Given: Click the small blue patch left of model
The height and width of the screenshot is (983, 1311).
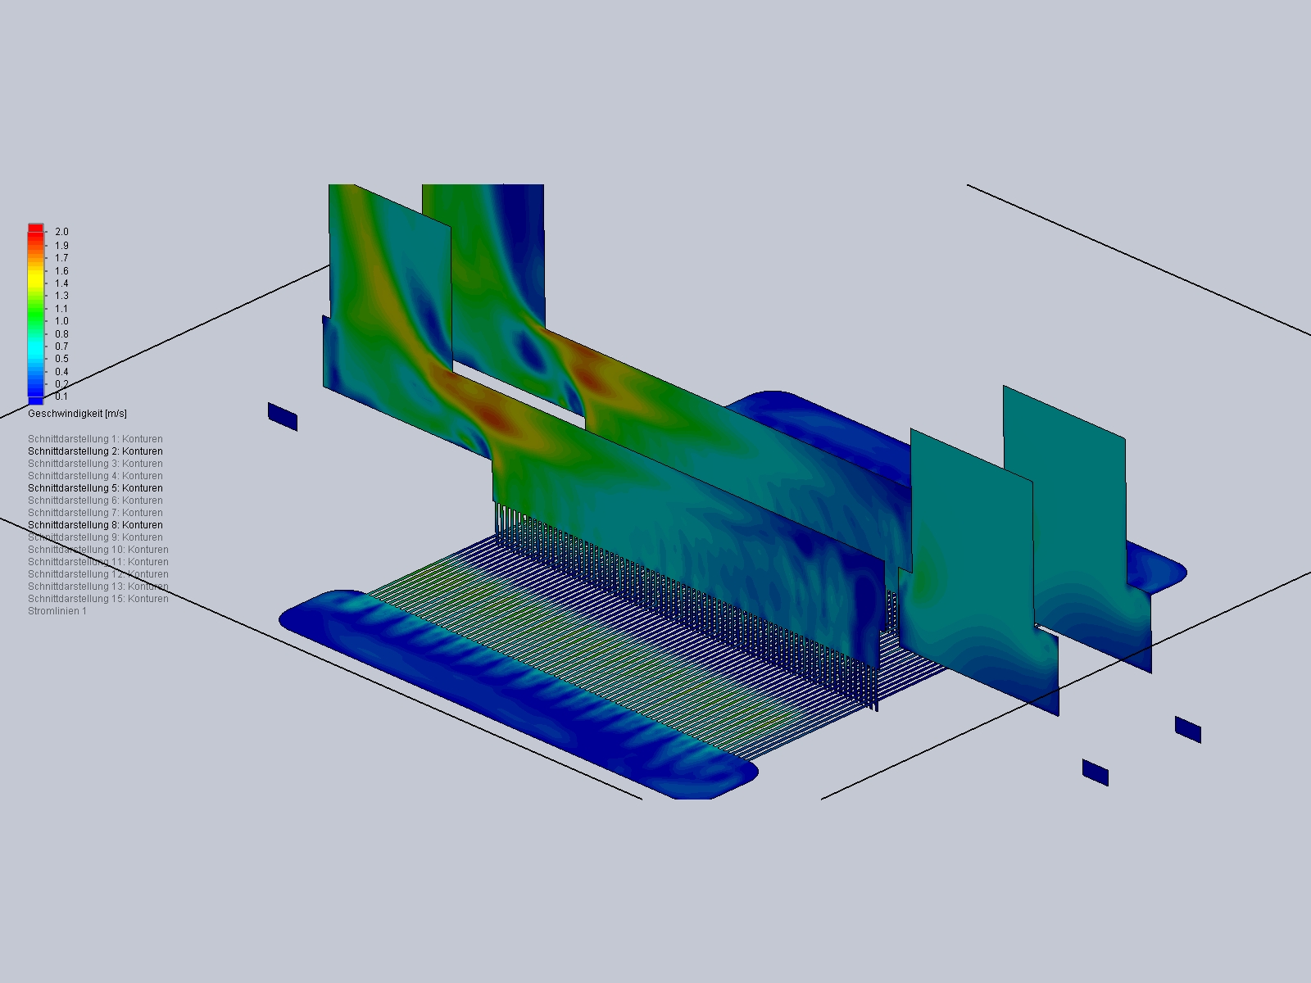Looking at the screenshot, I should (283, 416).
